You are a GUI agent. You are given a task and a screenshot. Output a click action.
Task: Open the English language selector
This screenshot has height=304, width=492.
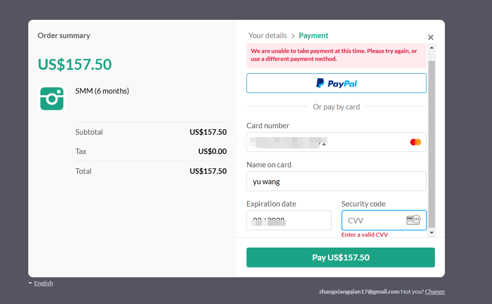(44, 283)
